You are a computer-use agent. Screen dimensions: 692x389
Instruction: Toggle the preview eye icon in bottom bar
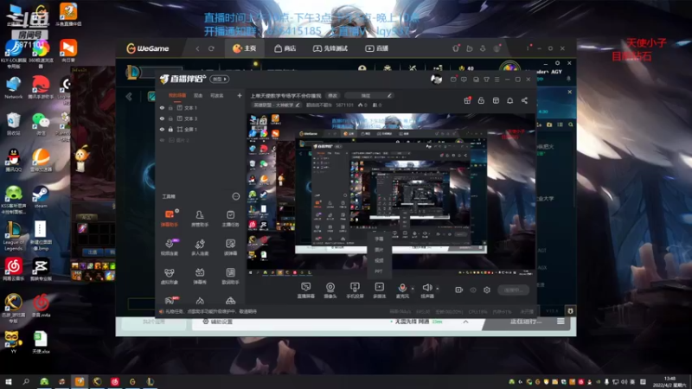(473, 290)
